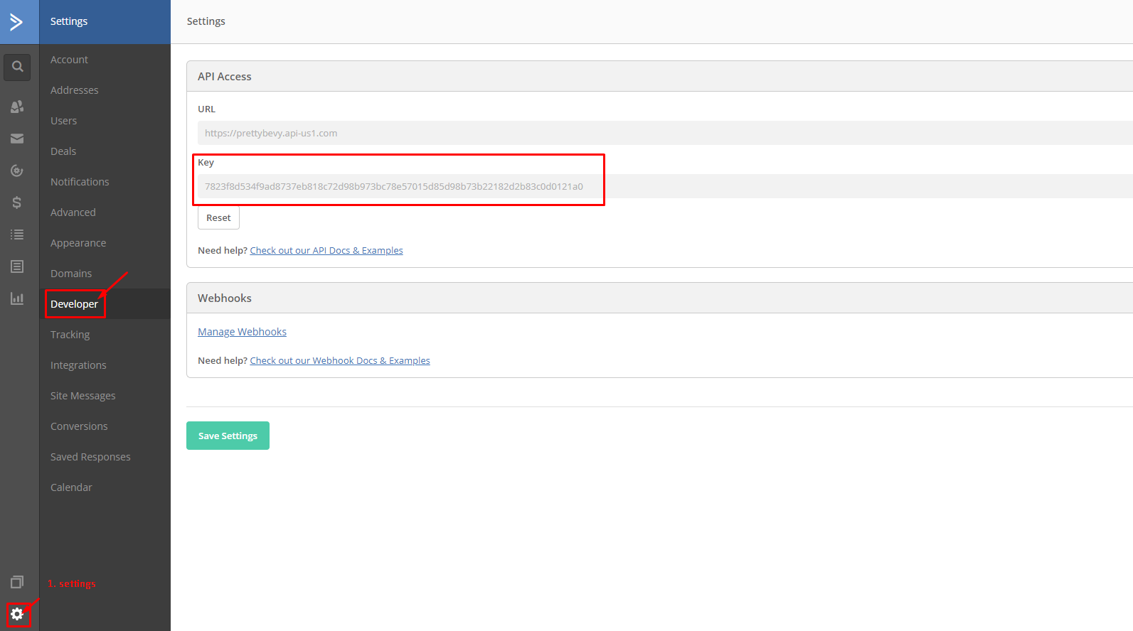Open Integrations settings
Viewport: 1133px width, 631px height.
(78, 365)
